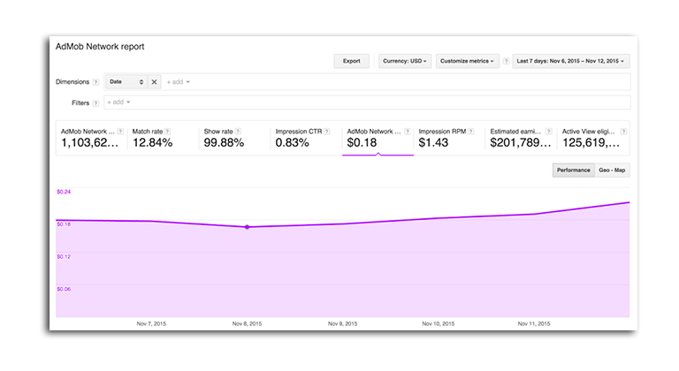Open the Last 7 days date range picker
This screenshot has width=679, height=371.
[570, 61]
